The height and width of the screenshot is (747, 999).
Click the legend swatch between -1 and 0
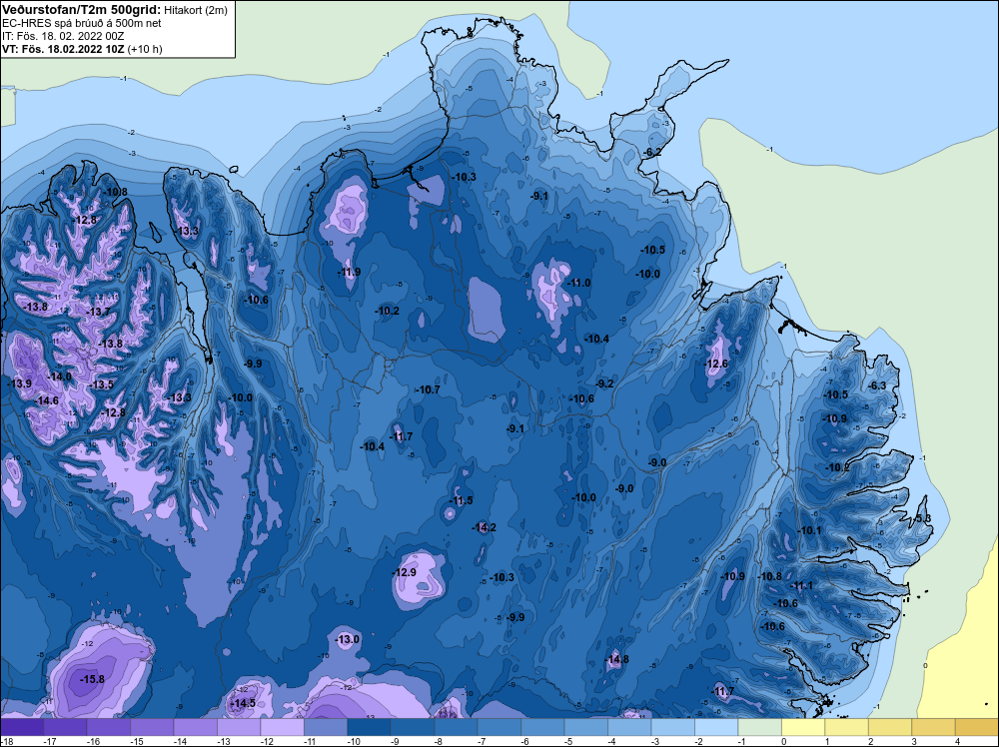[x=759, y=727]
